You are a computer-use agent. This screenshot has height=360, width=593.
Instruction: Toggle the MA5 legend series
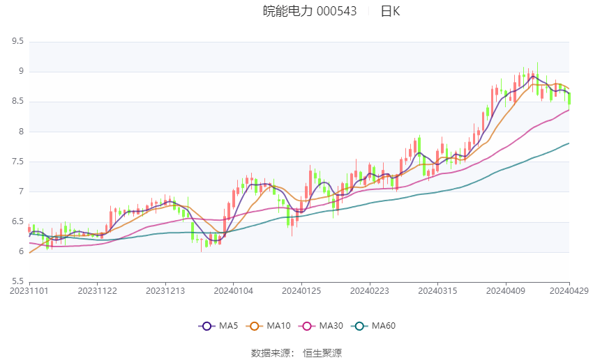click(x=218, y=326)
